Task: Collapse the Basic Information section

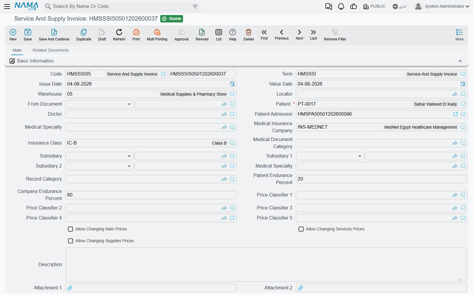Action: click(x=460, y=61)
